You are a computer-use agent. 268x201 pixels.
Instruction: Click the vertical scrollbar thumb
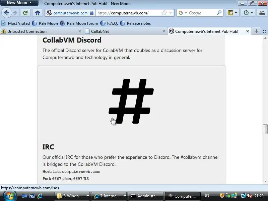coord(265,129)
